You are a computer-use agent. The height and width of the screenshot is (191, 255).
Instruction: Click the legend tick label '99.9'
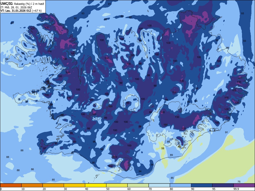(236, 189)
